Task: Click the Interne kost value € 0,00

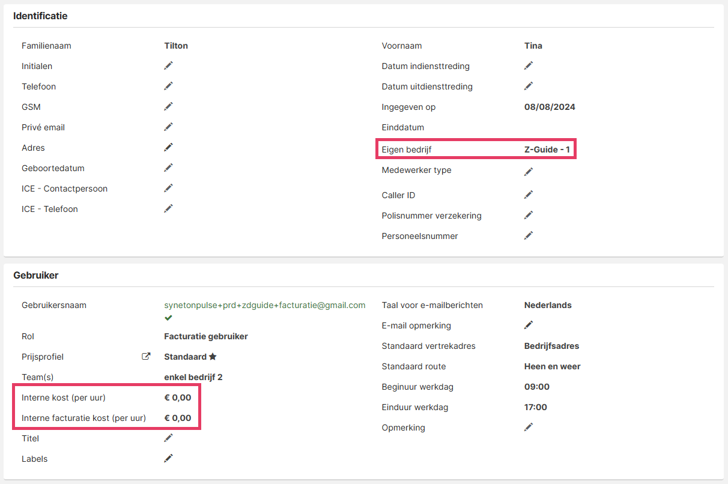Action: click(178, 398)
